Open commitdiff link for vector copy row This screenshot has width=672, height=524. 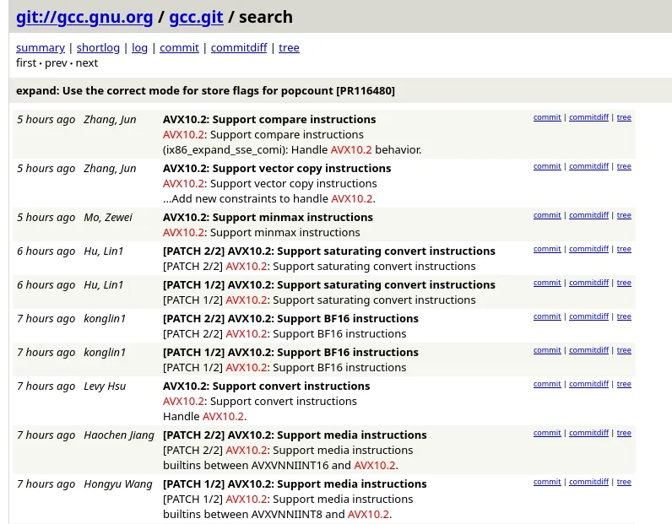(x=588, y=166)
